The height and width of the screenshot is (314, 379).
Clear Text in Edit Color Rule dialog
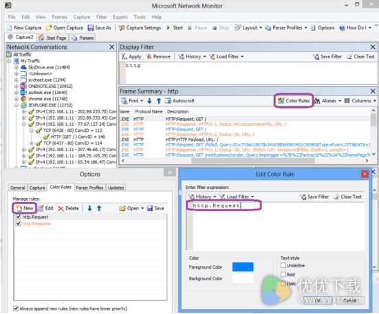pyautogui.click(x=347, y=197)
